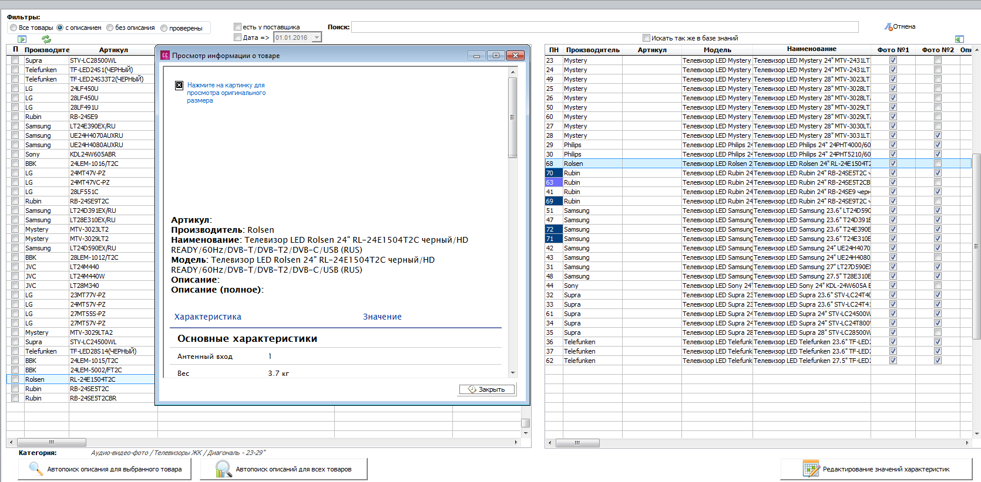Select right-table row 23 Mystery MTV-2431LT
The width and height of the screenshot is (981, 482).
(758, 60)
